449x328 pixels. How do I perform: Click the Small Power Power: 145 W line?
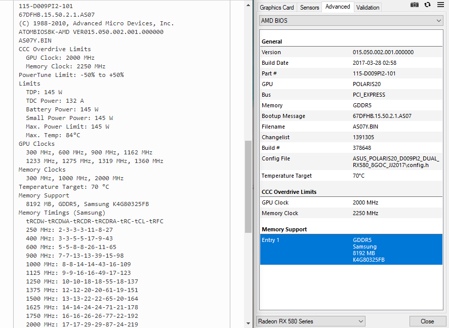(x=69, y=117)
